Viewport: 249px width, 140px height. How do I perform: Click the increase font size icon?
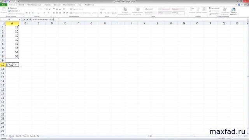point(47,9)
